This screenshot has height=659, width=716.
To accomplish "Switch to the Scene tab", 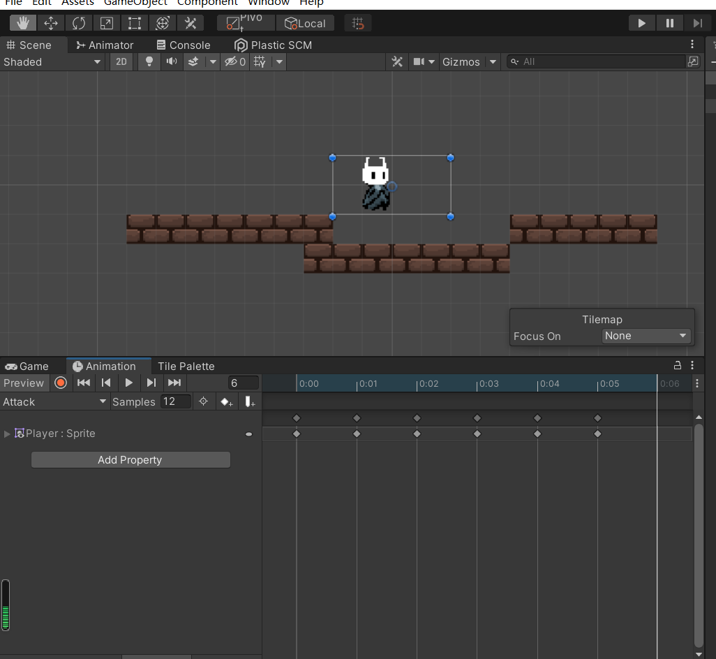I will (x=29, y=45).
